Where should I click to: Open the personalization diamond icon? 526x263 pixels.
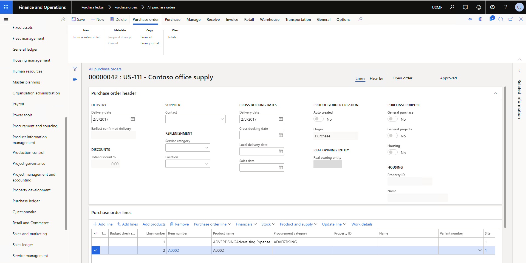pyautogui.click(x=470, y=19)
